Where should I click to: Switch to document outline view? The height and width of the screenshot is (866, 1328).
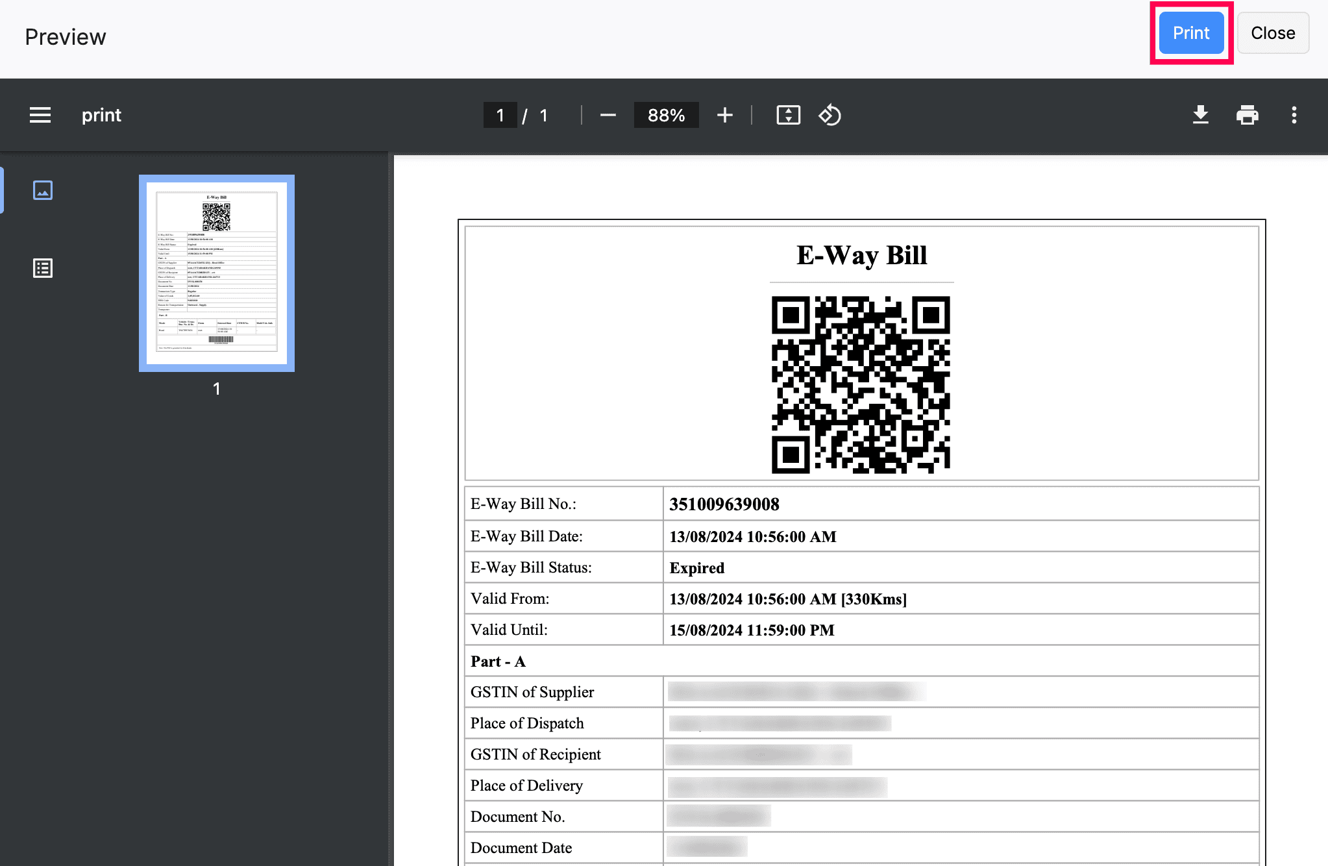43,268
